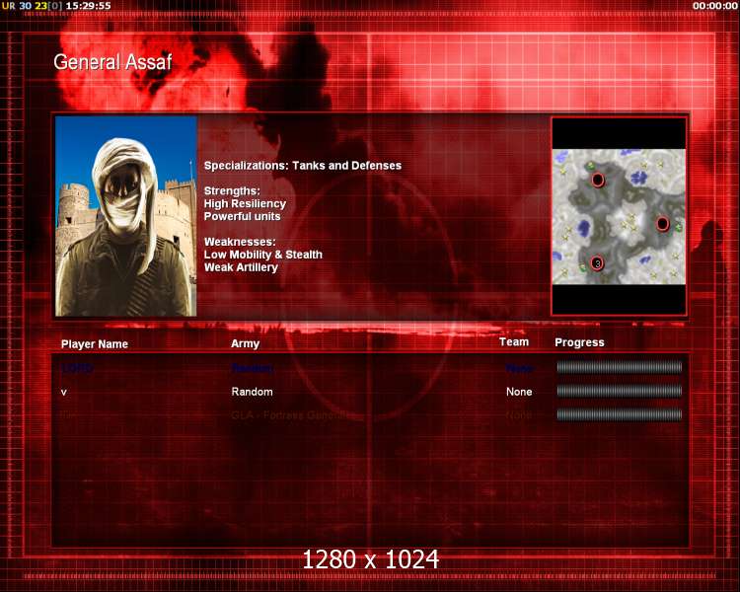
Task: Click the Player Name column header
Action: [95, 344]
